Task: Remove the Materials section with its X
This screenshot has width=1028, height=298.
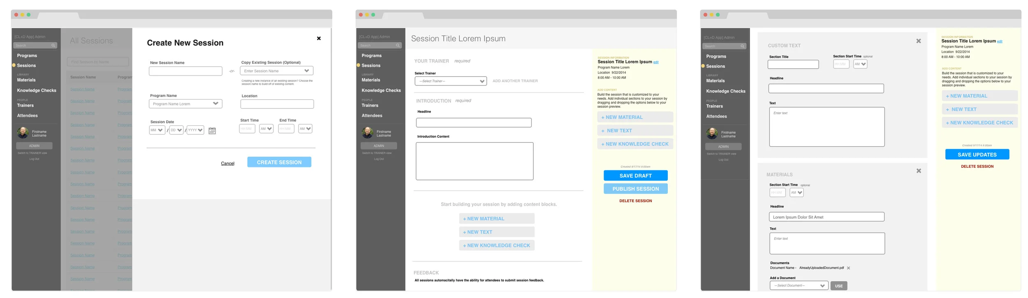Action: click(x=919, y=171)
